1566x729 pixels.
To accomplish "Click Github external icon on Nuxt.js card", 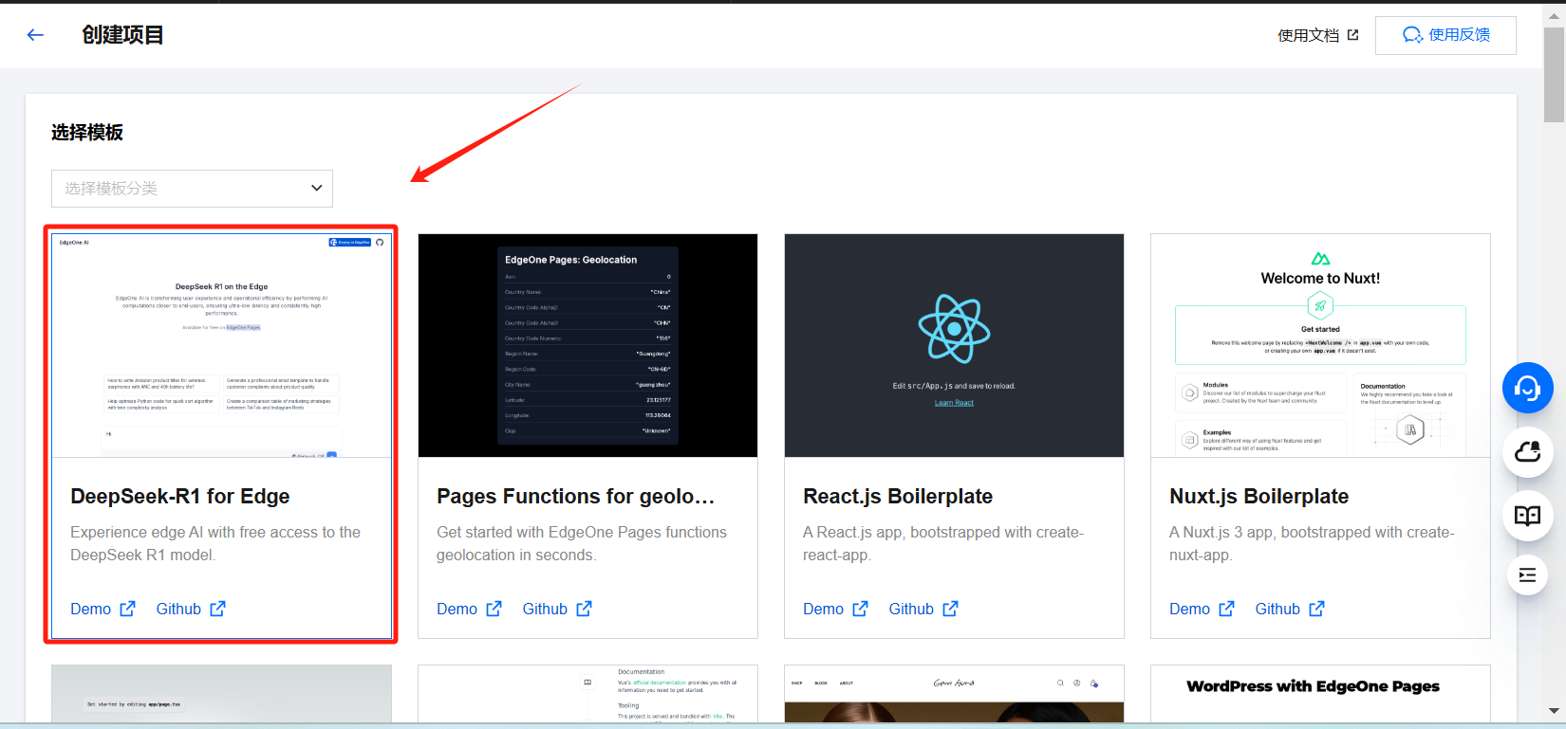I will pos(1316,609).
